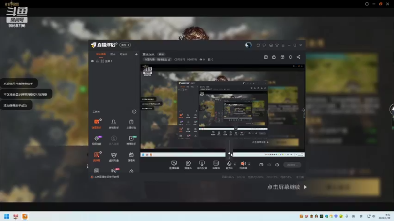This screenshot has height=221, width=394.
Task: Click the tray microphone icon
Action: (347, 216)
